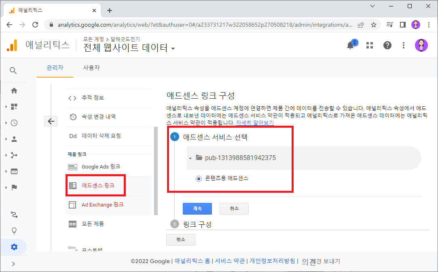Open a new browser tab

tap(110, 11)
